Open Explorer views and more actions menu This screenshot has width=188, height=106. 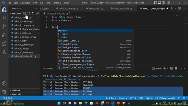pyautogui.click(x=36, y=9)
